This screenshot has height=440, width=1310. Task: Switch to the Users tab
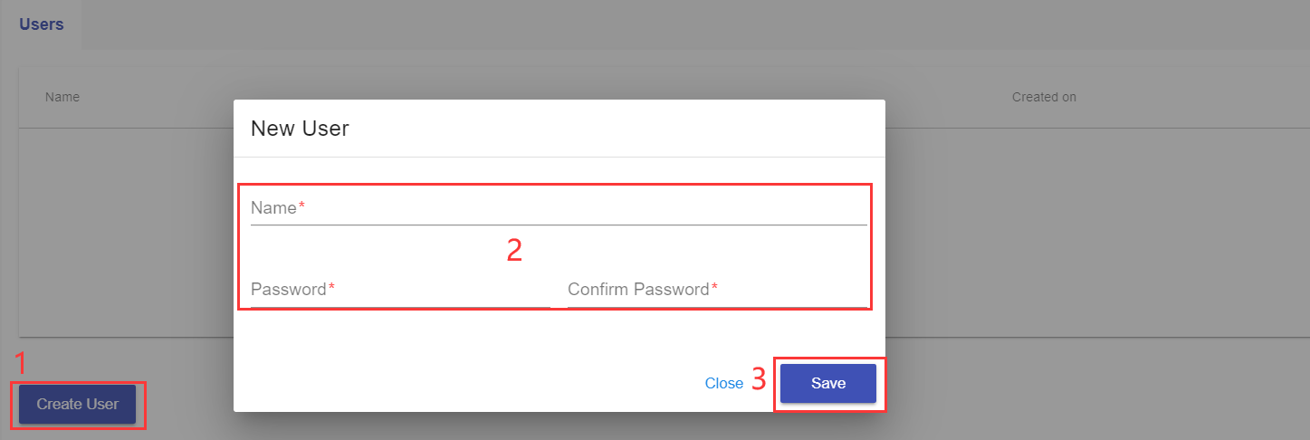point(42,24)
